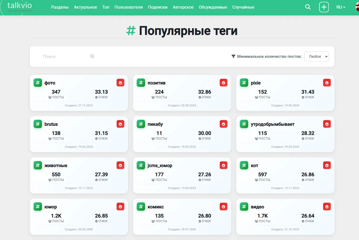Open the Обсуждаемые section
Image resolution: width=359 pixels, height=240 pixels.
[x=213, y=7]
